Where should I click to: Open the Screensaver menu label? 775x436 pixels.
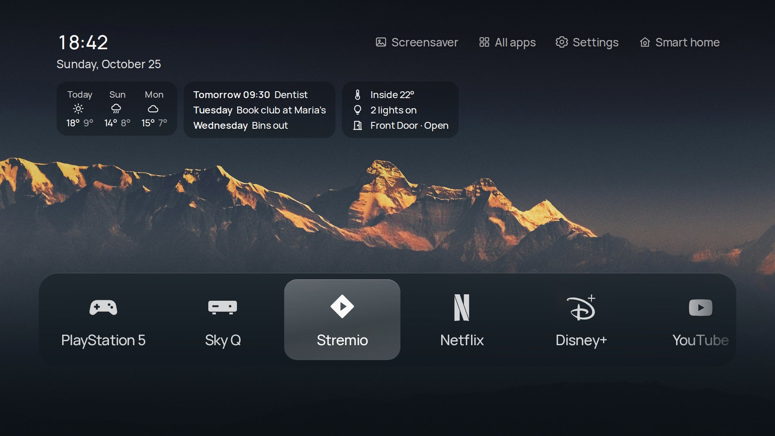click(x=425, y=42)
